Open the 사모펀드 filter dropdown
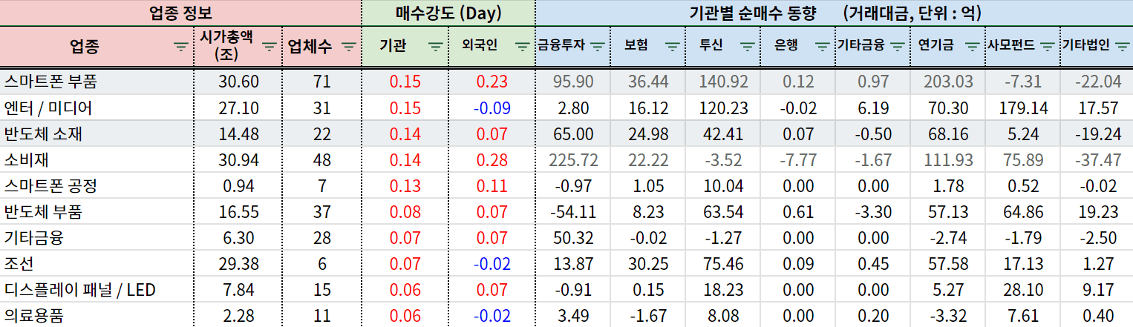The height and width of the screenshot is (327, 1133). (x=1047, y=46)
